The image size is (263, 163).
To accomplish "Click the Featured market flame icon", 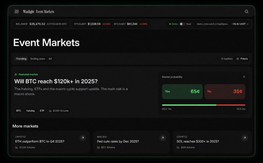I will click(x=16, y=74).
